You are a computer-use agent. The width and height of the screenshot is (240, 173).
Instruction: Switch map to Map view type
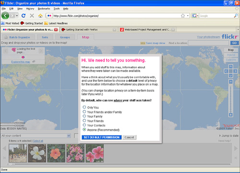[231, 50]
